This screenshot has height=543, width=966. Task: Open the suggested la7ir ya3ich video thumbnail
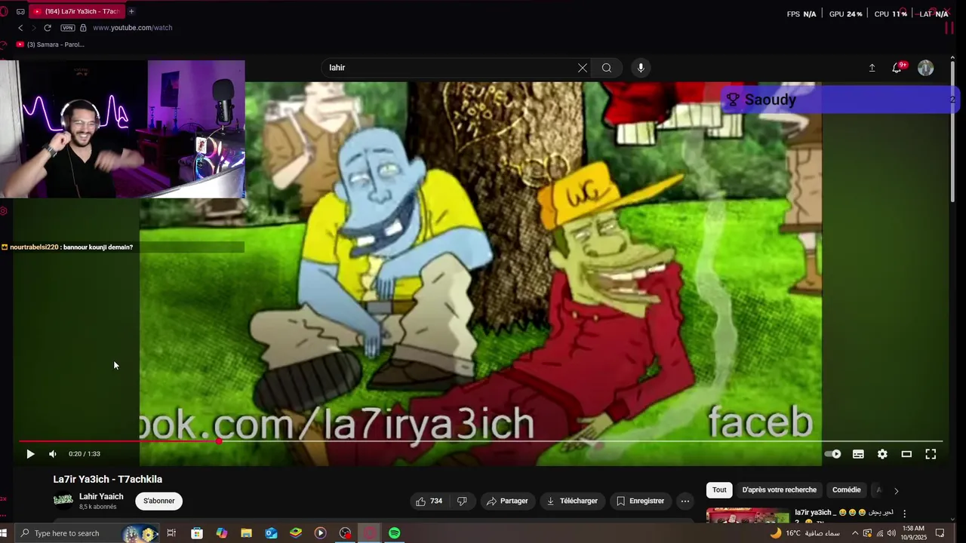[748, 515]
